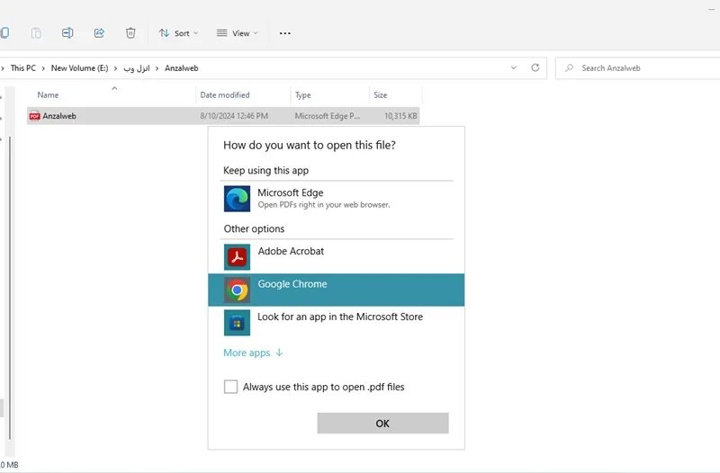Check Always use this app for .pdf files
Screen dimensions: 720x473
click(230, 387)
